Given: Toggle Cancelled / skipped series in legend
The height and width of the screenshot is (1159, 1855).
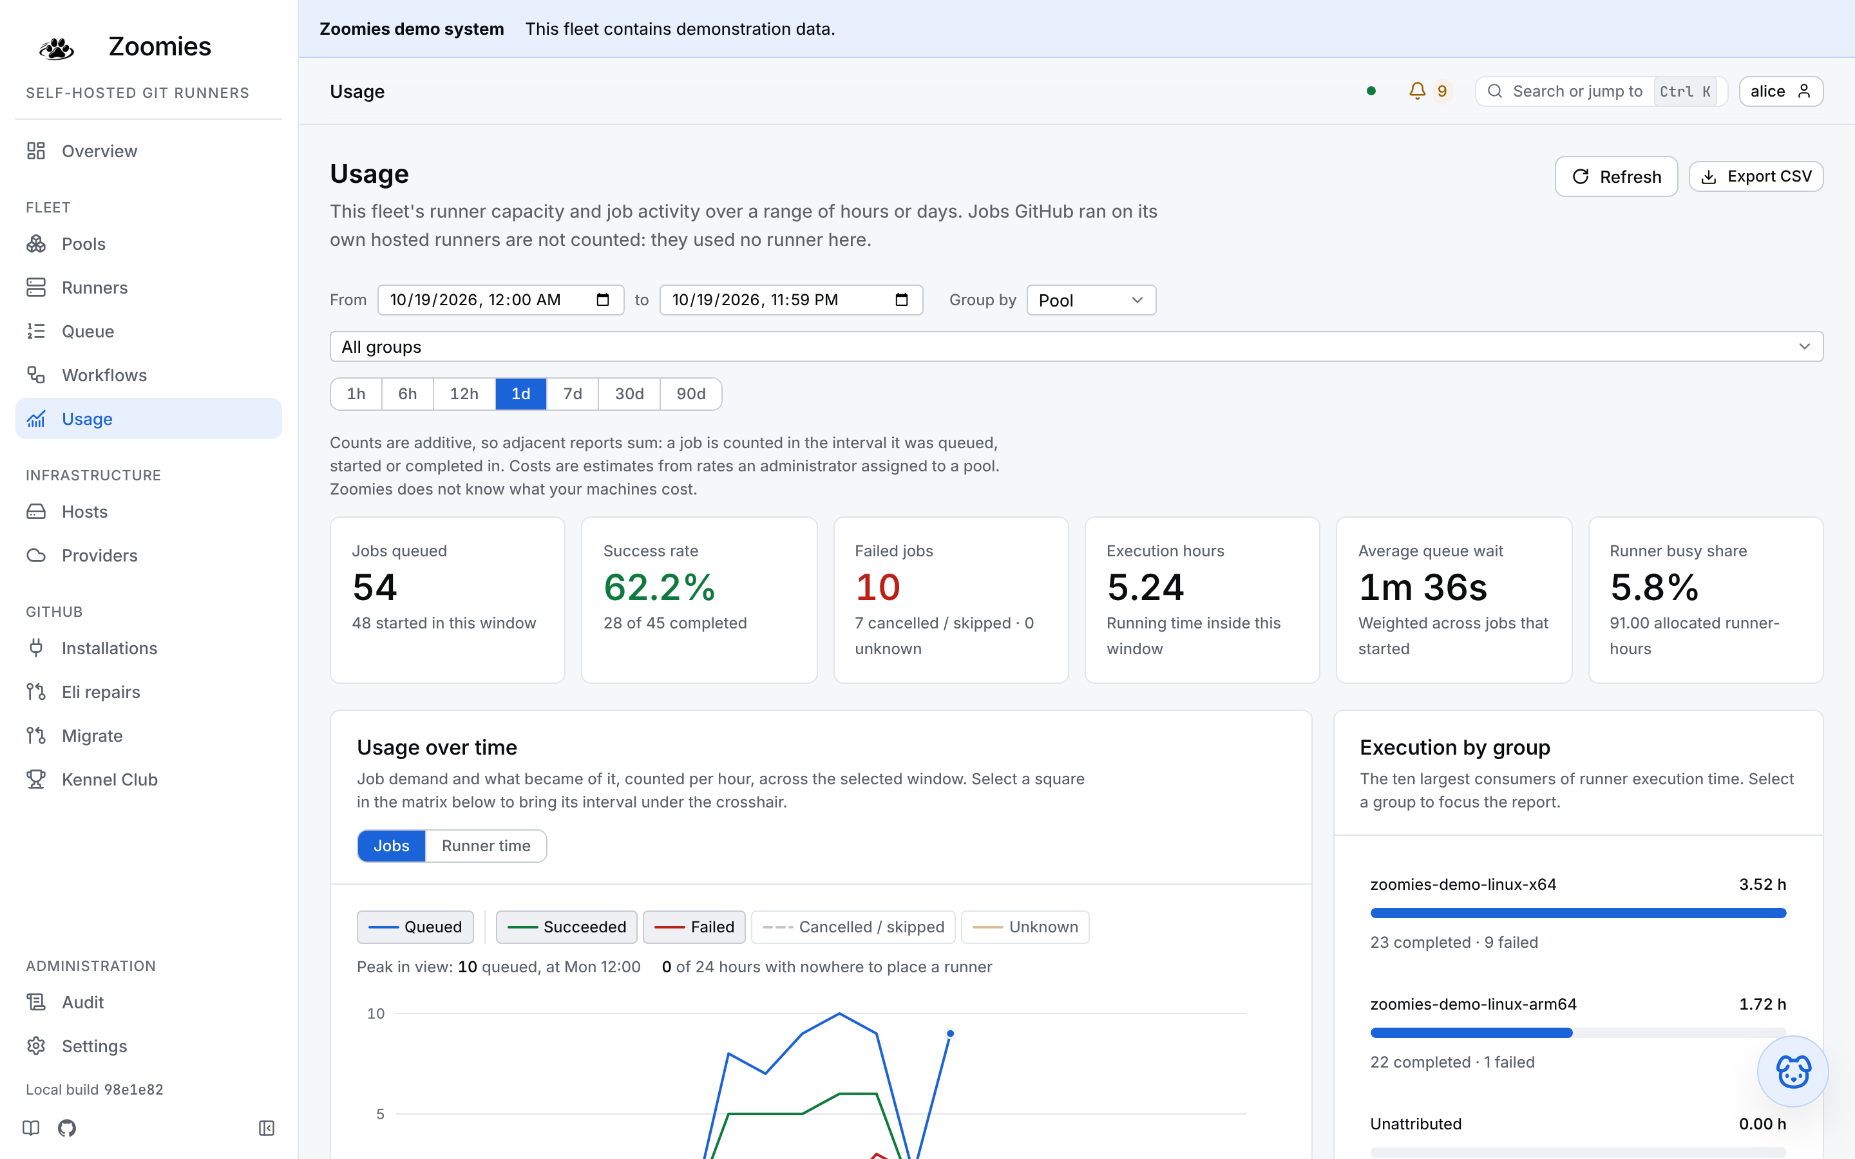Looking at the screenshot, I should [x=853, y=927].
